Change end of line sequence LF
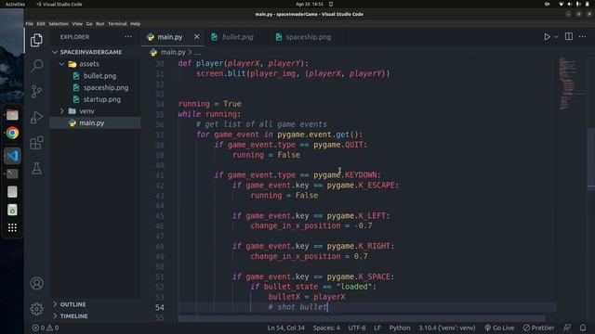Viewport: 595px width, 334px height. pos(377,328)
